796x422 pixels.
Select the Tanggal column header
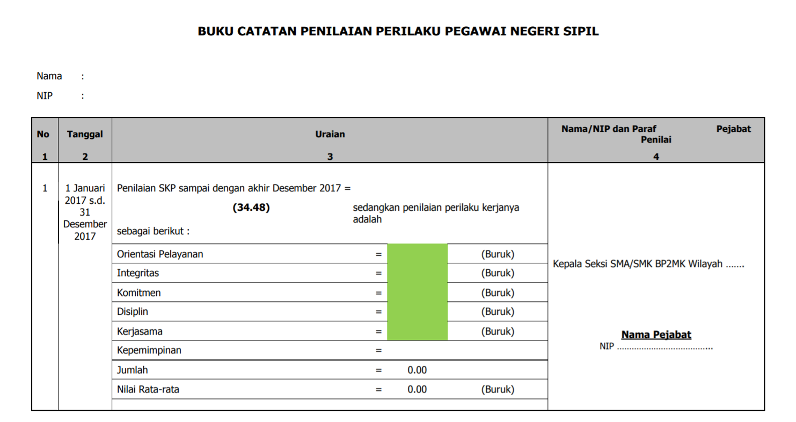coord(85,134)
